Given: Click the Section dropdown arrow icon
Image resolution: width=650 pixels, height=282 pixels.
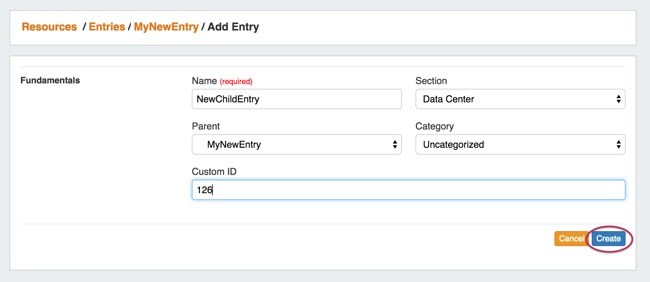Looking at the screenshot, I should click(618, 99).
